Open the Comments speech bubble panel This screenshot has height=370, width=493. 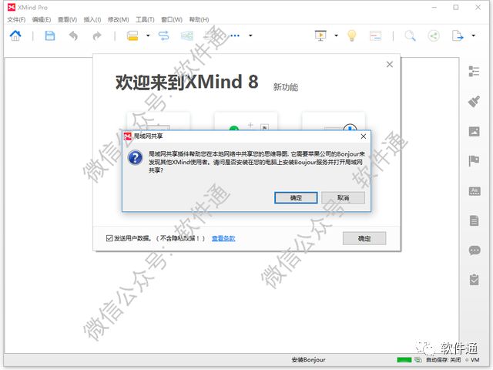pyautogui.click(x=475, y=251)
